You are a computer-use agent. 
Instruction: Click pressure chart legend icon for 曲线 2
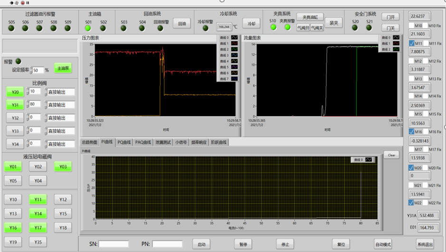pyautogui.click(x=234, y=49)
